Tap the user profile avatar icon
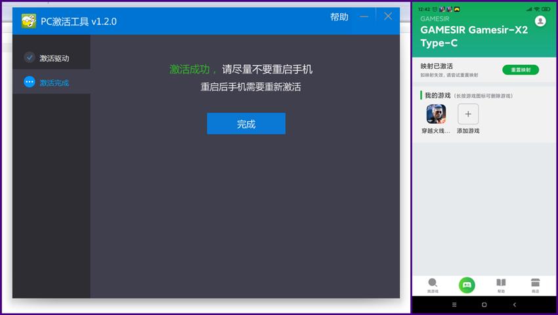This screenshot has height=315, width=558. [540, 21]
